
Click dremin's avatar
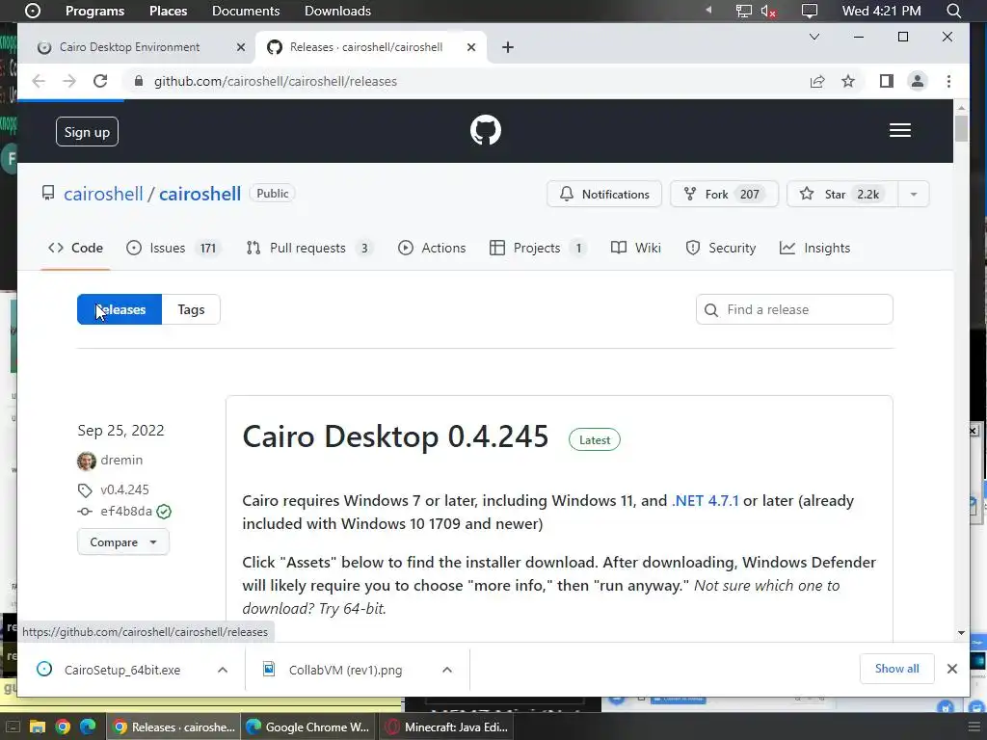tap(86, 461)
